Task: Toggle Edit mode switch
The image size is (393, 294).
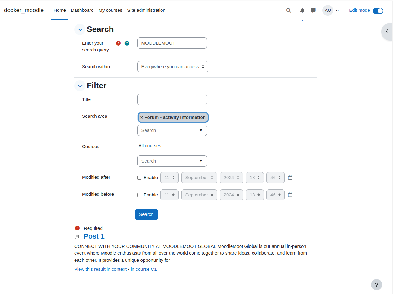Action: tap(378, 11)
